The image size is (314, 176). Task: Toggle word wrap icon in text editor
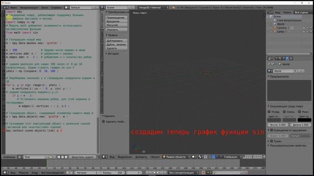point(62,157)
